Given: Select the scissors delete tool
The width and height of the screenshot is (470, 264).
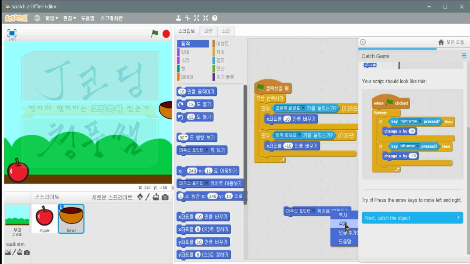Looking at the screenshot, I should (187, 18).
